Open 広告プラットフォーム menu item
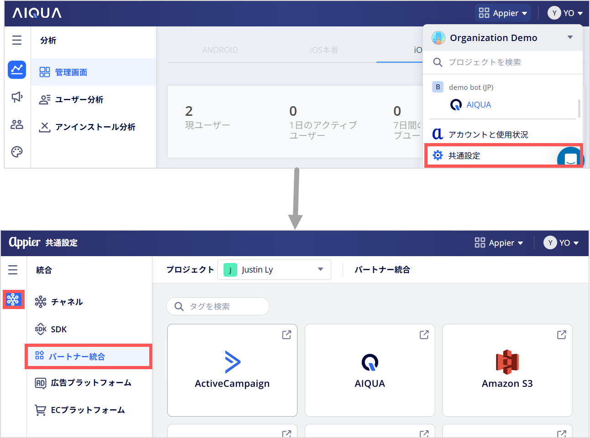Viewport: 590px width, 438px height. click(x=89, y=383)
